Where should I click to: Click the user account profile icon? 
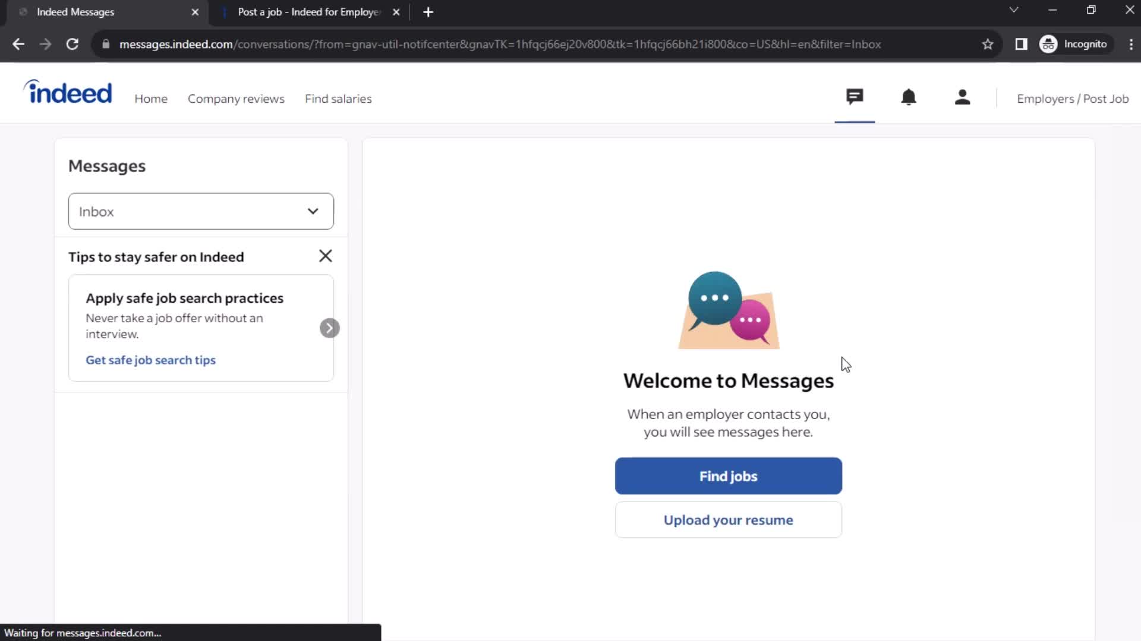(962, 98)
